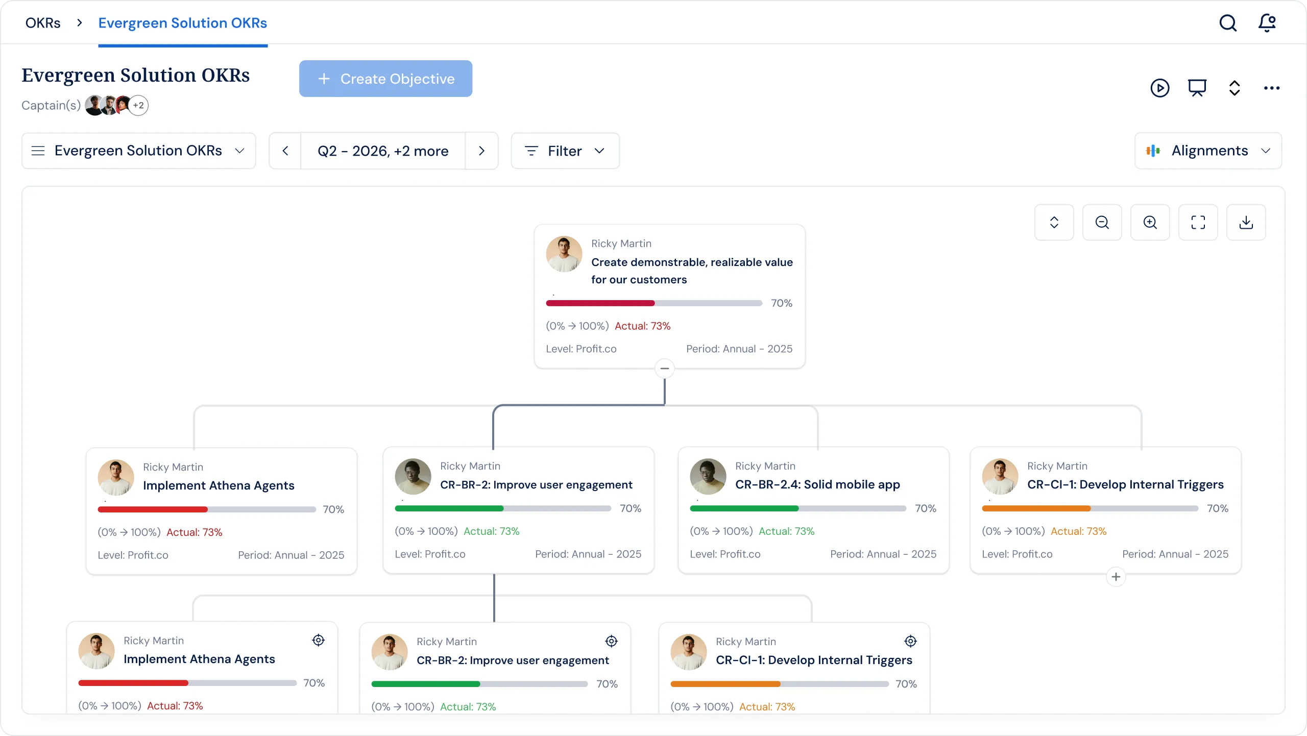Screen dimensions: 1307x736
Task: Click first captain avatar
Action: [94, 106]
